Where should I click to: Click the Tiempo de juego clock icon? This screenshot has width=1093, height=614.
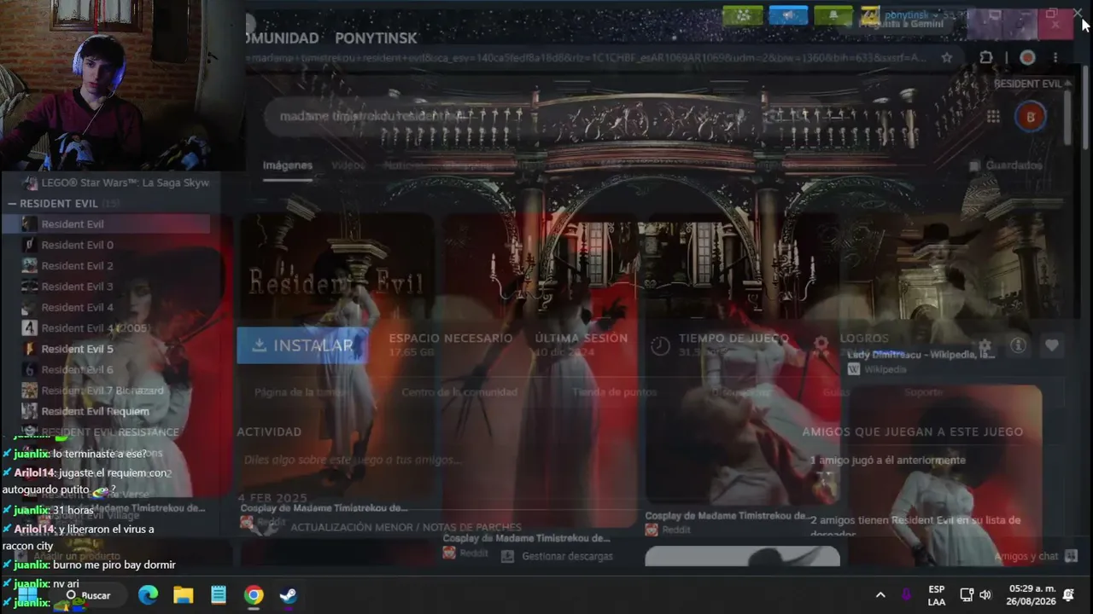click(660, 345)
